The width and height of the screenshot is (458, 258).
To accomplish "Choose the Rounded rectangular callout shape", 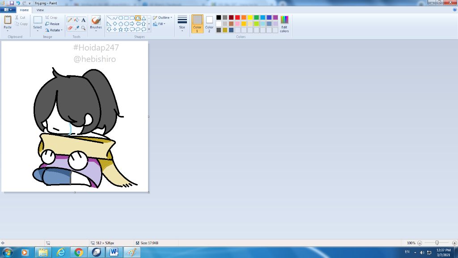I will pyautogui.click(x=132, y=29).
